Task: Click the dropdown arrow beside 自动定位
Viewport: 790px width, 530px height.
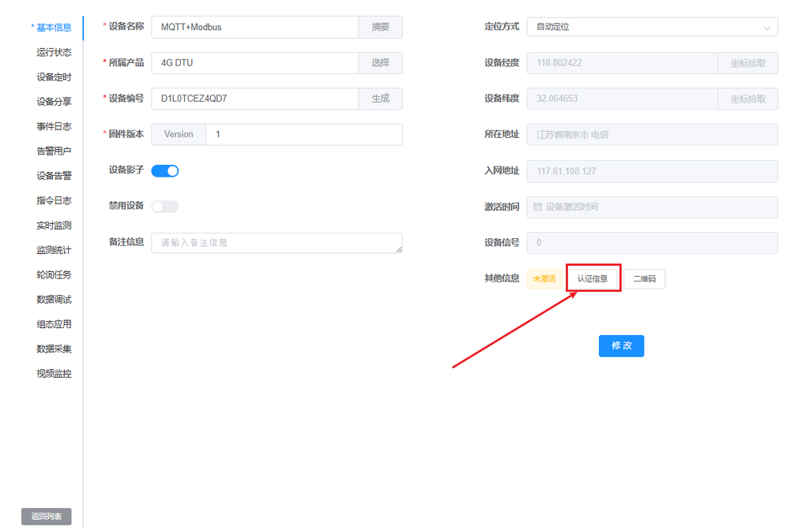Action: point(766,28)
